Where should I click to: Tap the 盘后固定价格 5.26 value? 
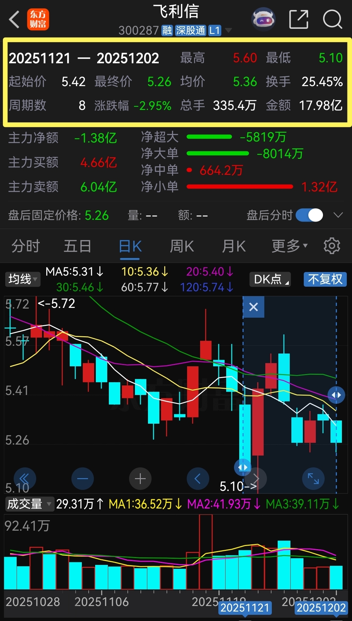(x=97, y=215)
